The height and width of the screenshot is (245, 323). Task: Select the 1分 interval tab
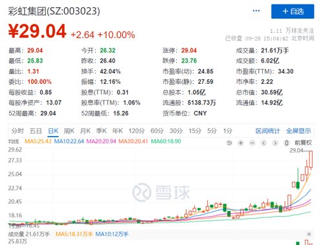227,131
